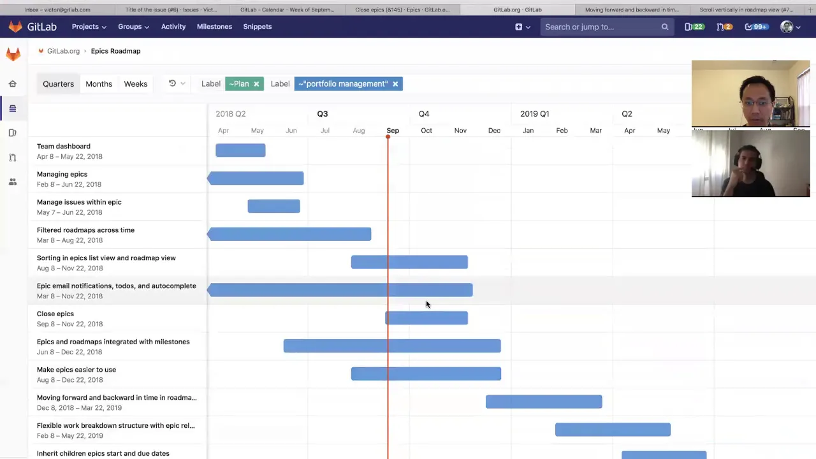Click GitLab.org group avatar in sidebar
Viewport: 816px width, 459px height.
point(13,55)
